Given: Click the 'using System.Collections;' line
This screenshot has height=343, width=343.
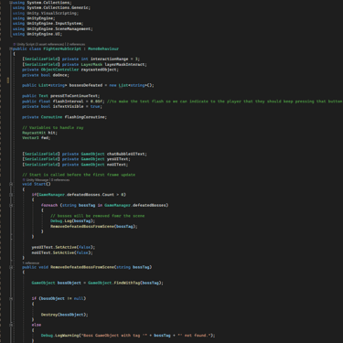Looking at the screenshot, I should [42, 3].
